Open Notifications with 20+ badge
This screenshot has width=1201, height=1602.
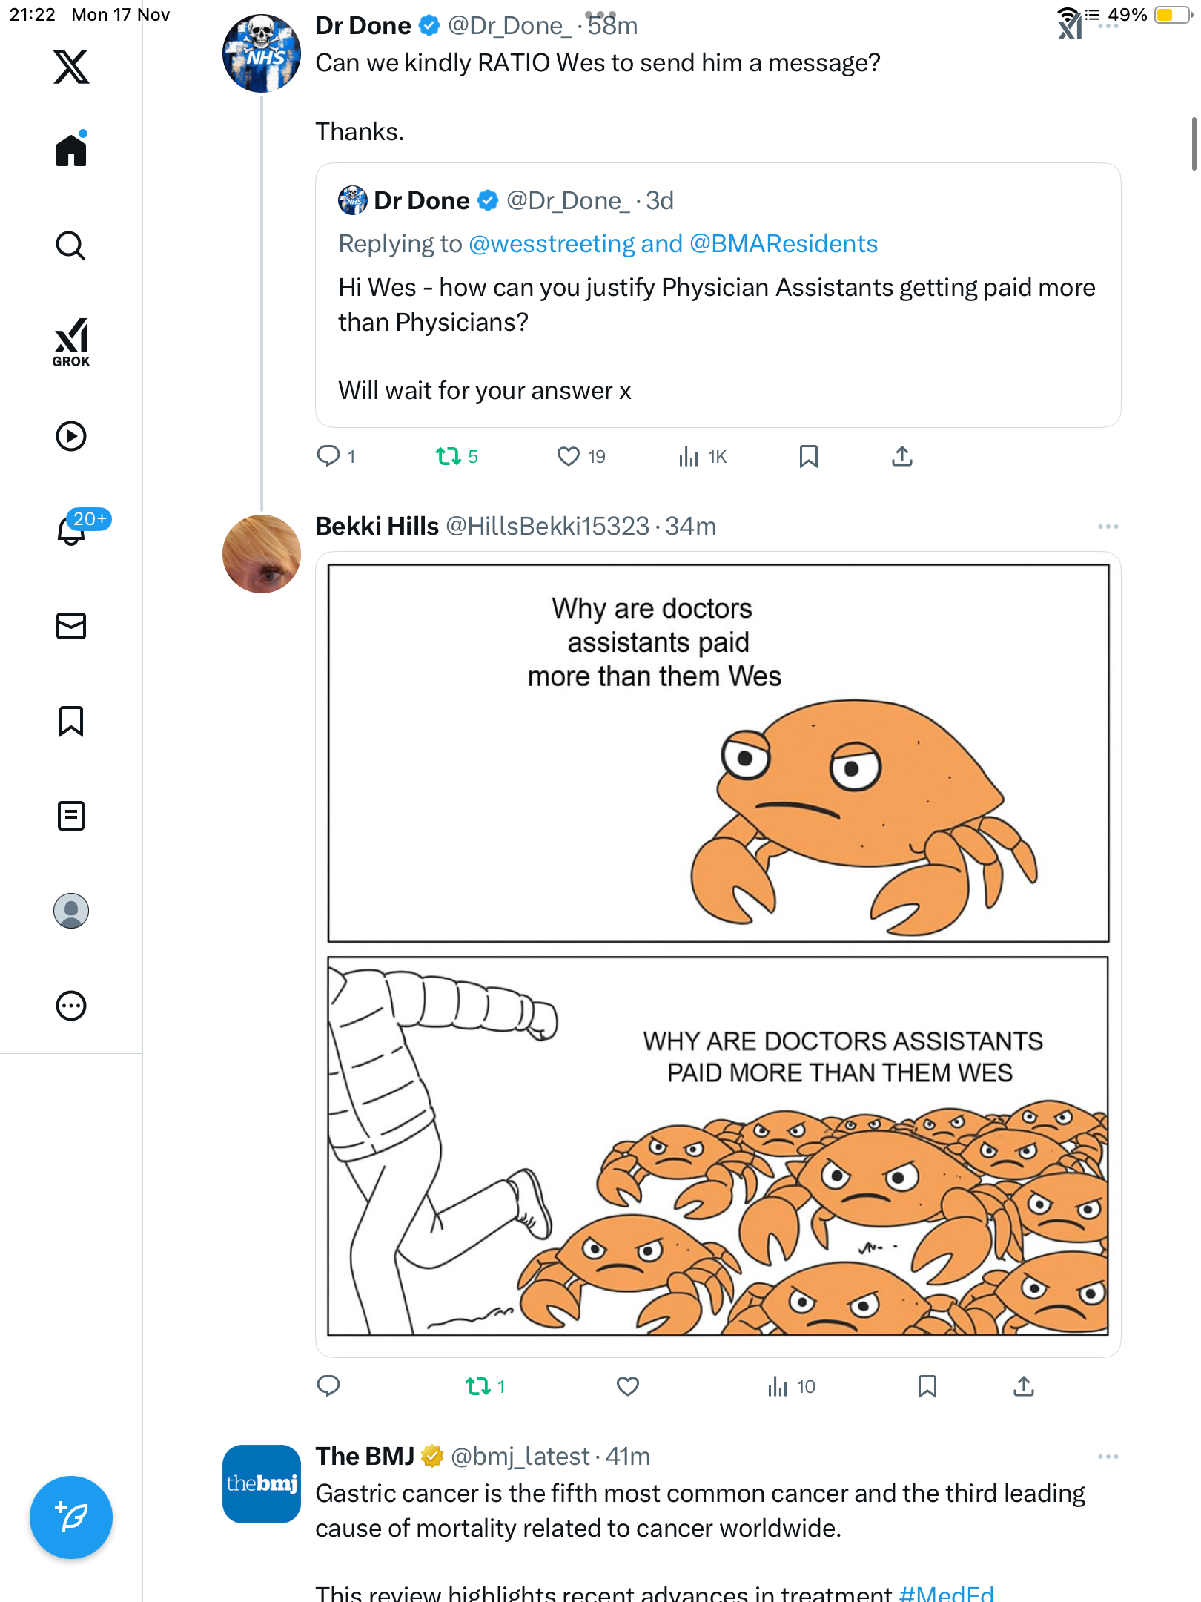point(73,530)
